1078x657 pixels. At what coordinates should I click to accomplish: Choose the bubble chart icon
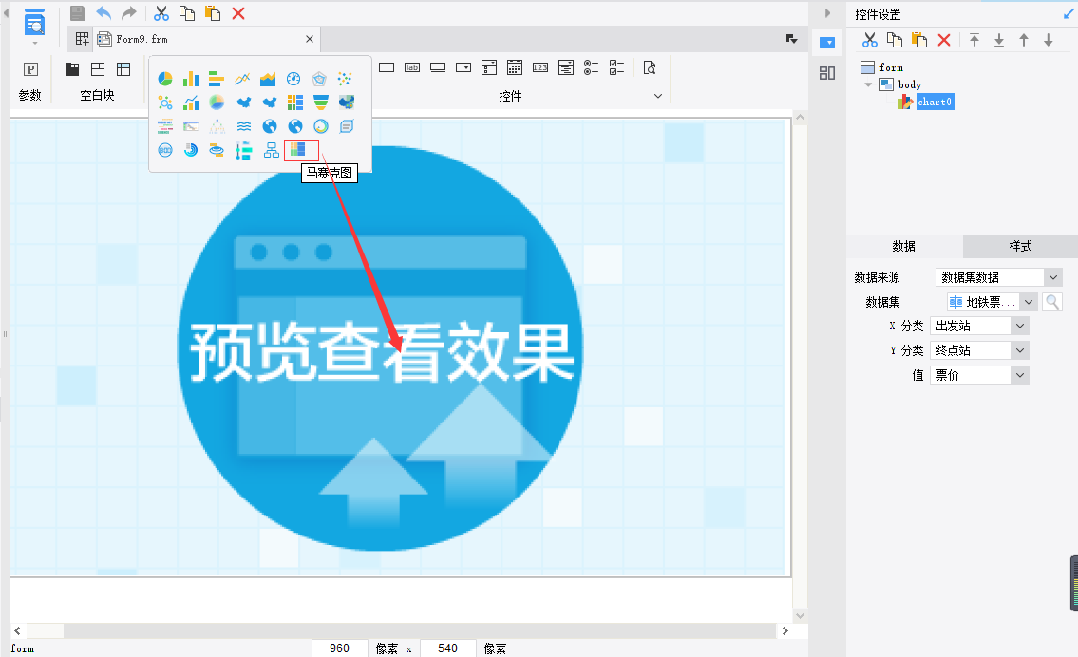click(165, 103)
